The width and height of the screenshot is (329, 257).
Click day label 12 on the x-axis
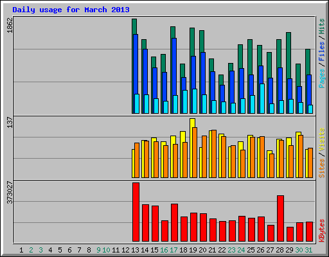click(125, 250)
